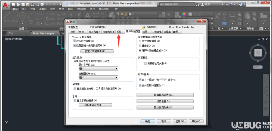Toggle display background of fields checkbox
Image resolution: width=272 pixels, height=131 pixels.
tap(75, 100)
